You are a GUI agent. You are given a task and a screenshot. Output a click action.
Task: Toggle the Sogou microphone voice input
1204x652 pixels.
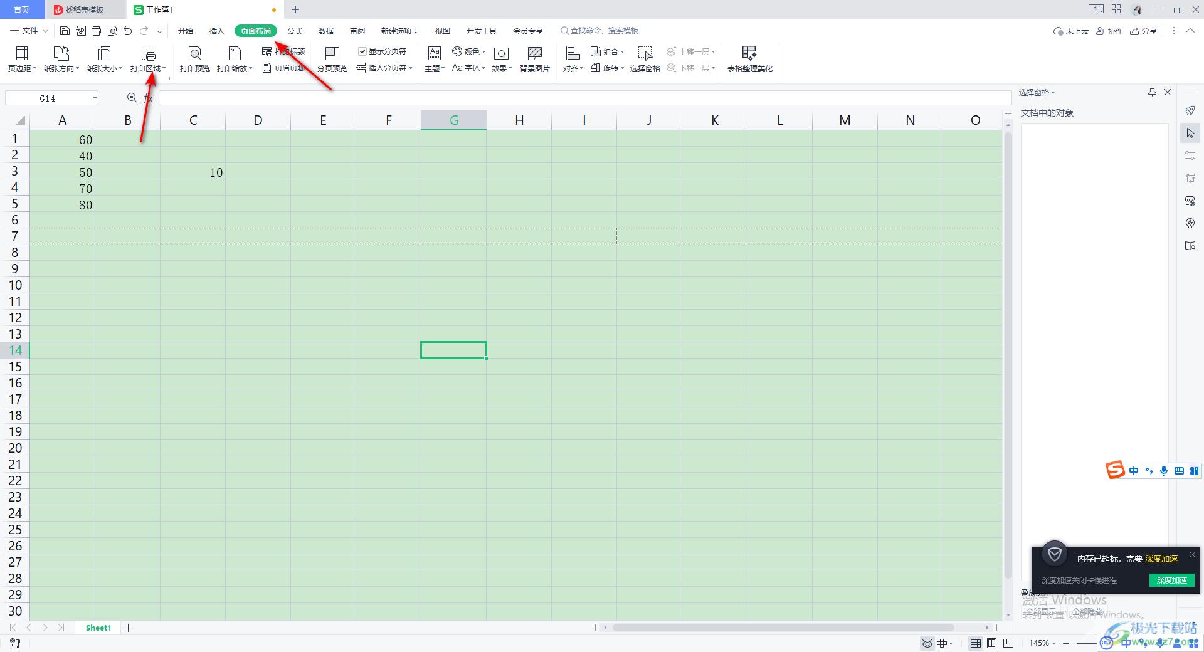[x=1164, y=471]
